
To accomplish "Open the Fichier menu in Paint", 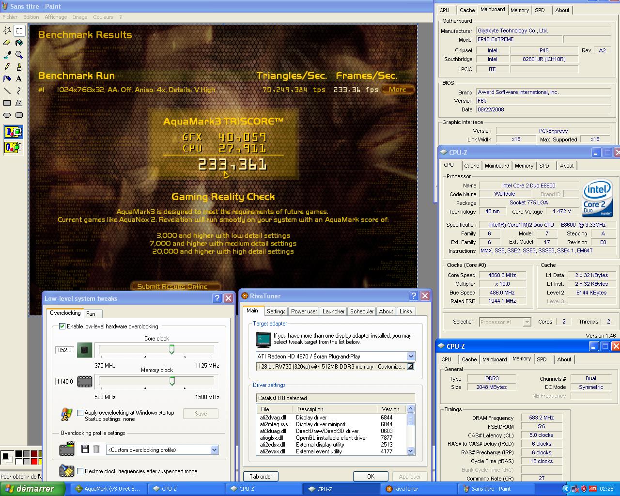I will 10,17.
